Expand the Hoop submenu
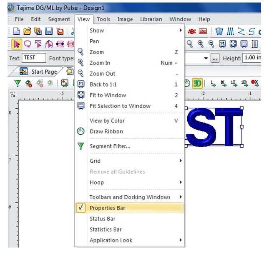Image resolution: width=264 pixels, height=253 pixels. [129, 182]
